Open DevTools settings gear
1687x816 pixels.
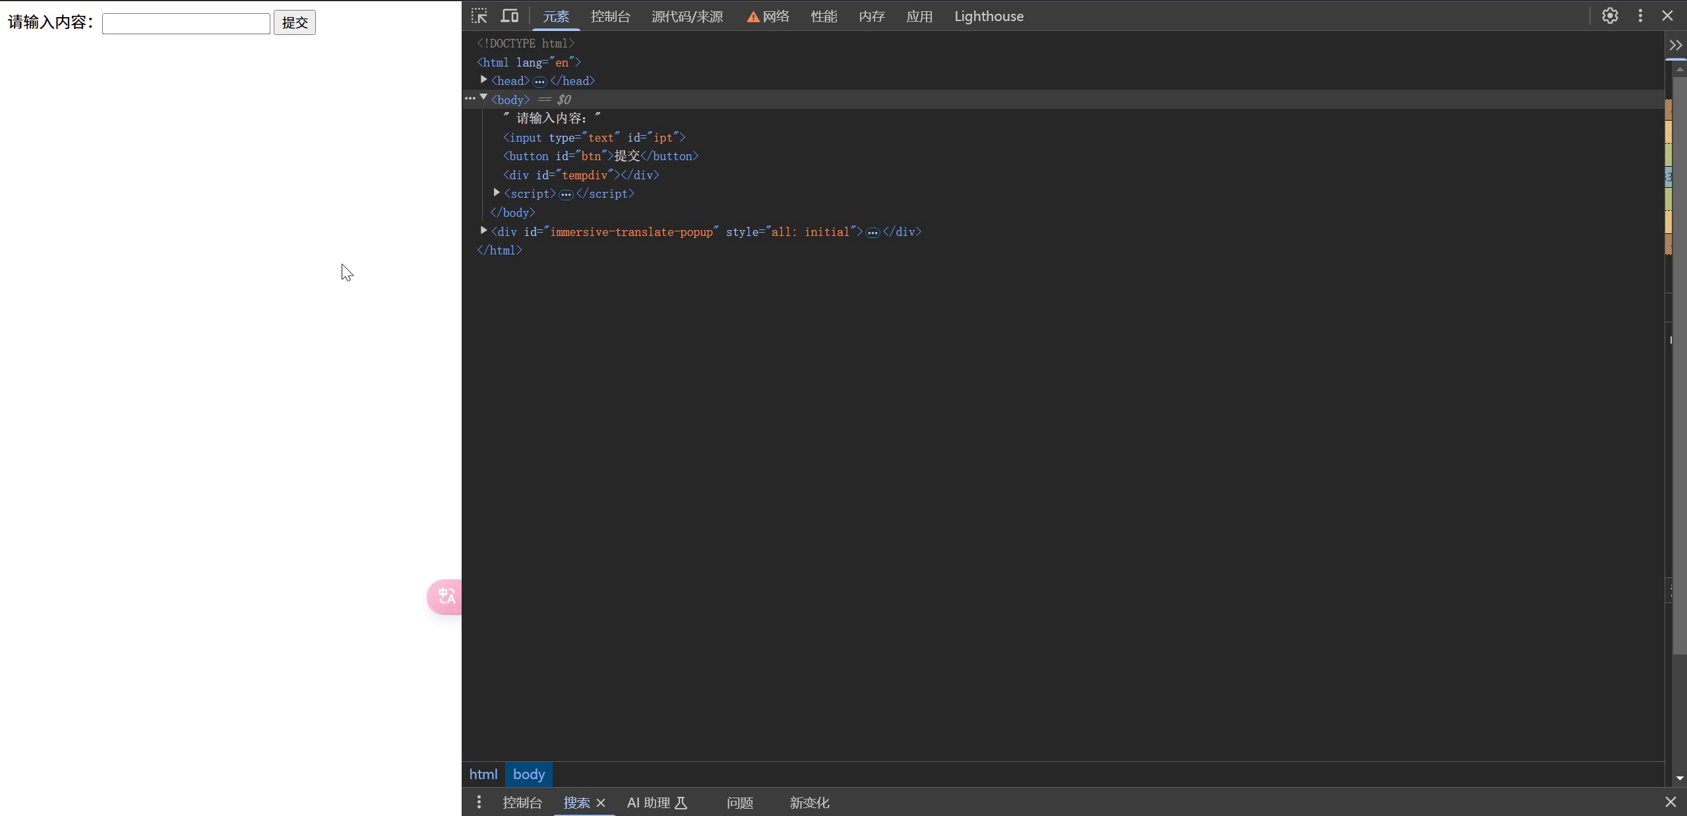[1610, 16]
